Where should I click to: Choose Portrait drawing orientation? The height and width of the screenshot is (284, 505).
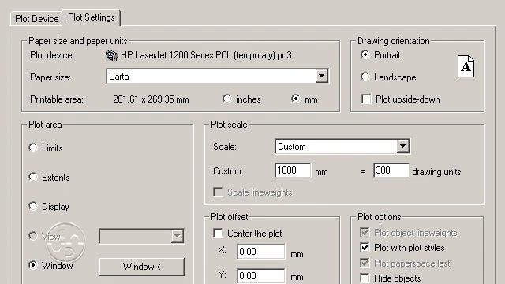pos(365,54)
